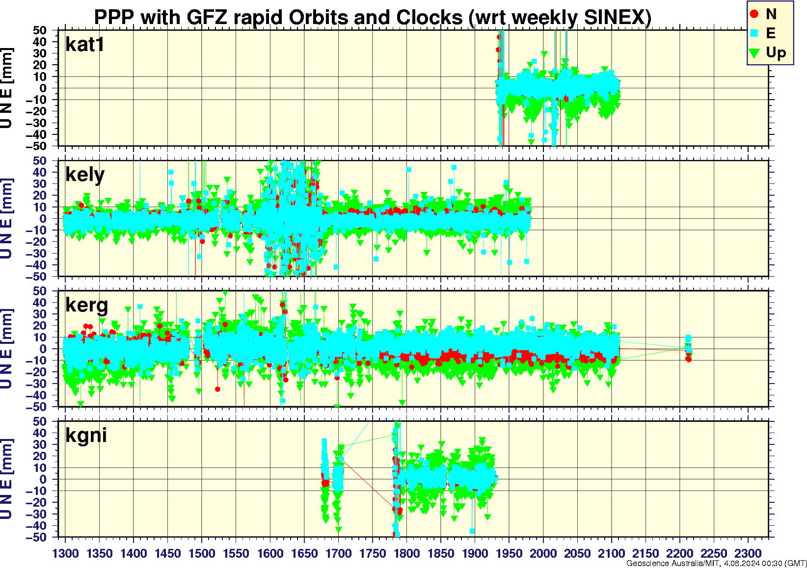Screen dimensions: 807x568
Task: Click the x-axis tick label 2000
Action: click(543, 553)
